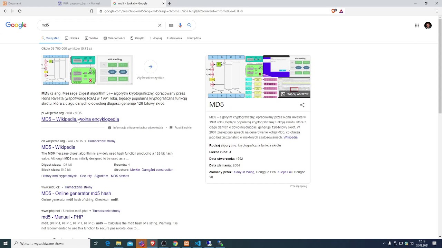
Task: Expand the www.md5.cz result options arrow
Action: 62,187
